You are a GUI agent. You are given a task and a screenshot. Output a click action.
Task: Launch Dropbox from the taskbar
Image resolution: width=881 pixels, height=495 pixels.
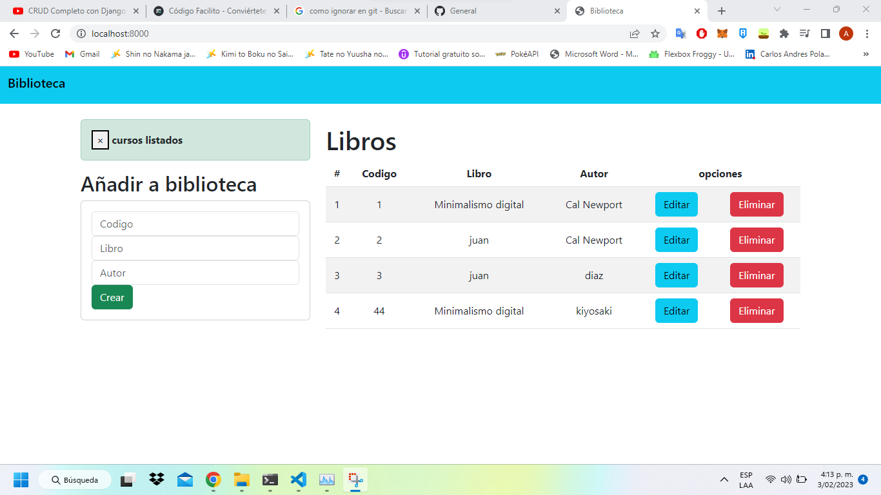tap(156, 480)
